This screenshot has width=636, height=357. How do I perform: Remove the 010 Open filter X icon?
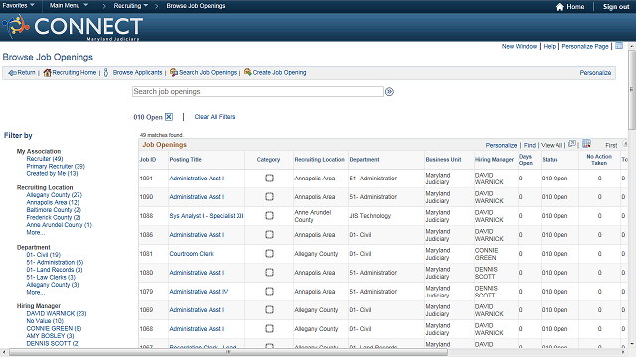169,117
